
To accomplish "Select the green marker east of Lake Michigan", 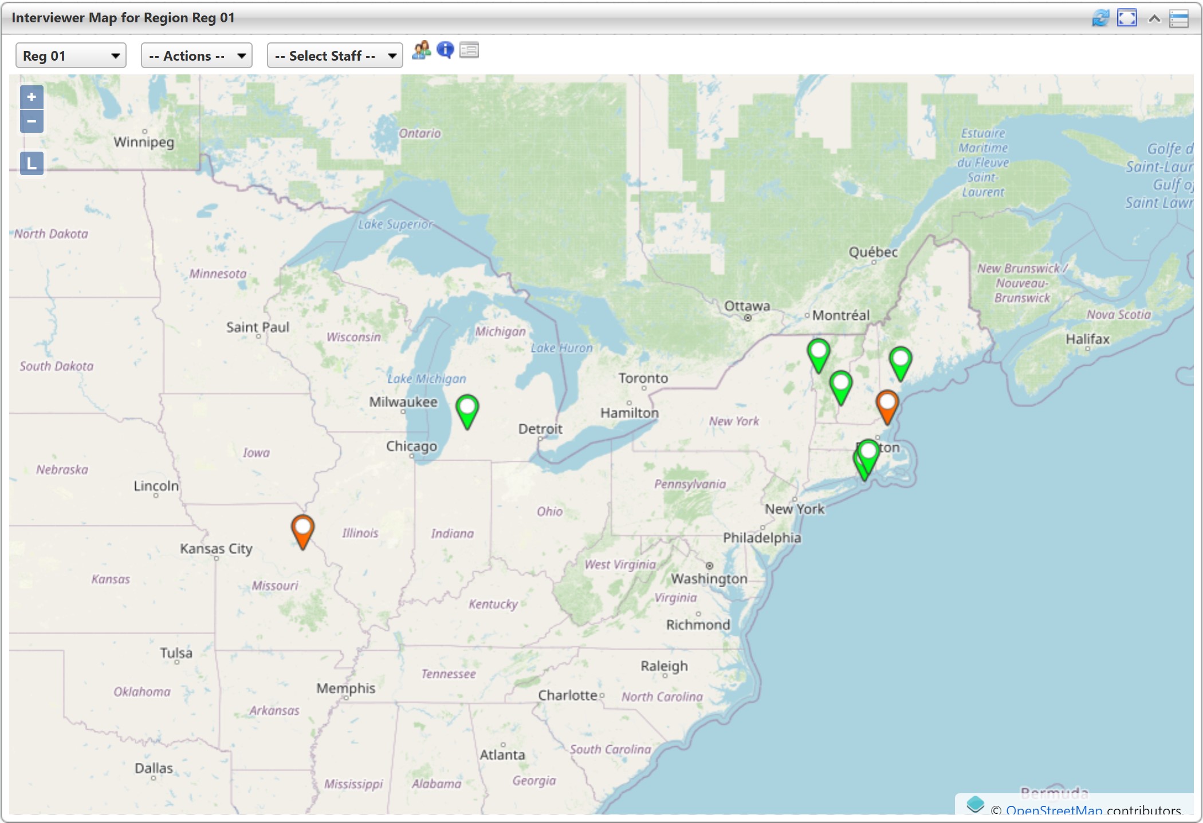I will [467, 411].
